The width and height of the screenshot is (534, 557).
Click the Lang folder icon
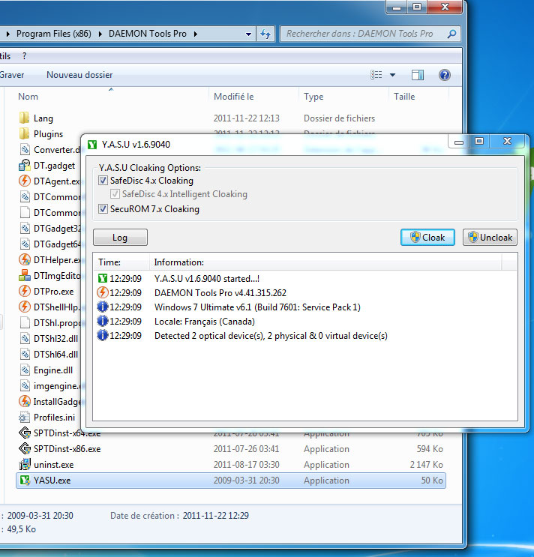pyautogui.click(x=24, y=118)
